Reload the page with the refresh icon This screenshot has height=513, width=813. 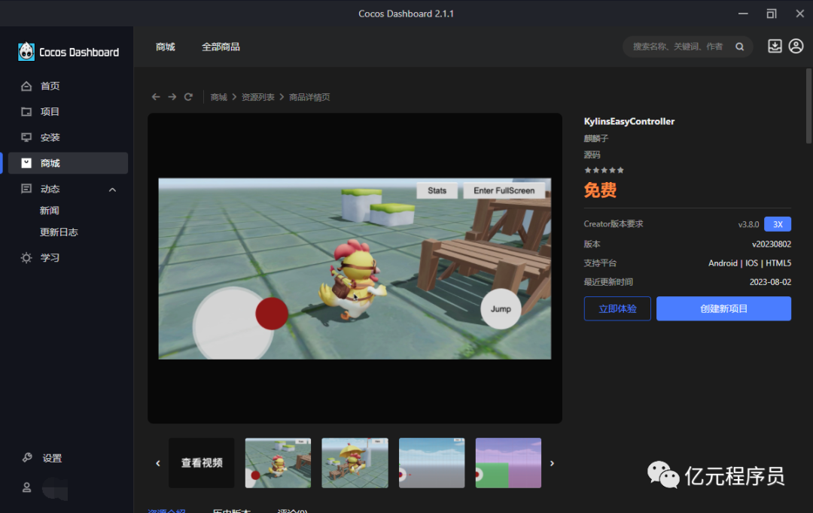188,97
